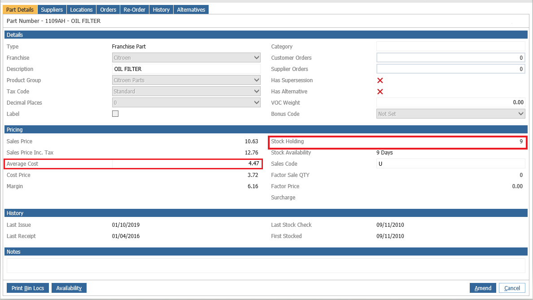This screenshot has height=300, width=533.
Task: Select the VOC Weight field
Action: pos(451,102)
